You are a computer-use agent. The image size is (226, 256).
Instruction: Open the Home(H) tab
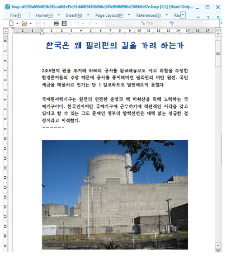[x=44, y=15]
